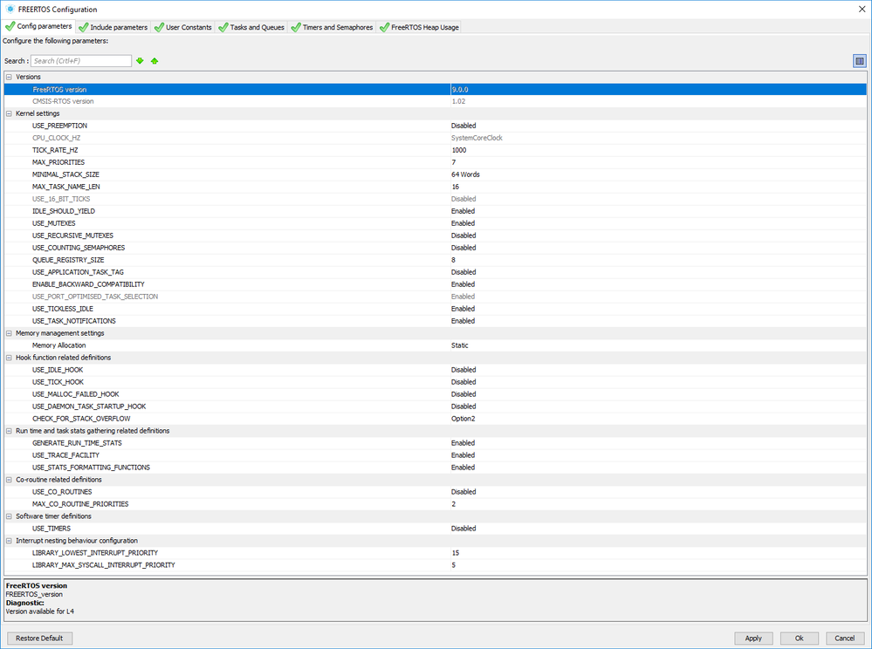Viewport: 872px width, 649px height.
Task: Click CHECK_FOR_STACK_OVERFLOW Option2 value
Action: click(463, 420)
